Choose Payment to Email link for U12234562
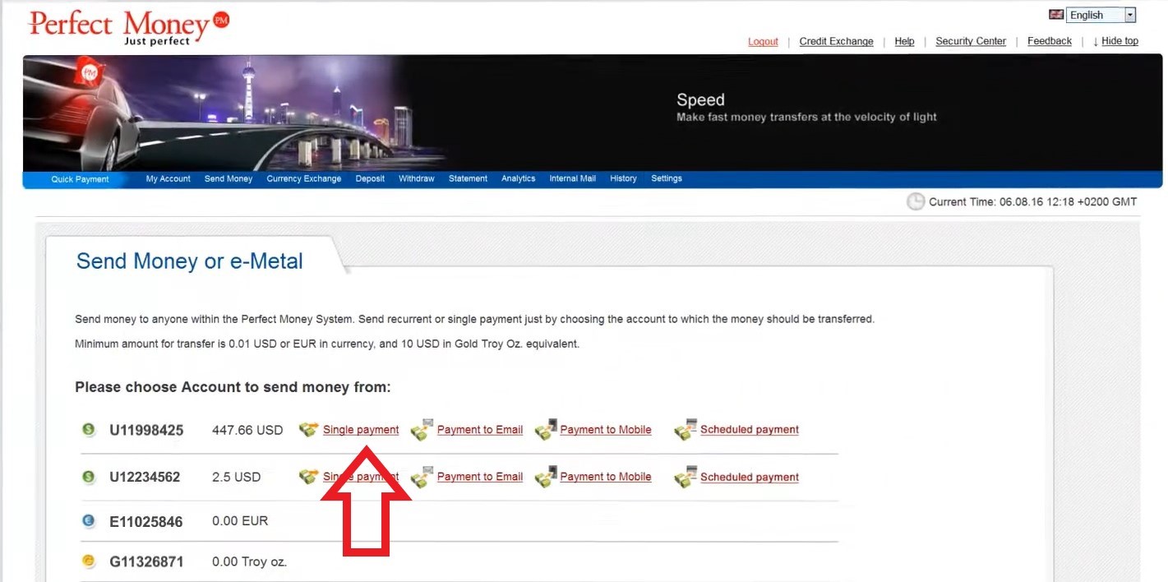This screenshot has height=582, width=1168. click(480, 477)
